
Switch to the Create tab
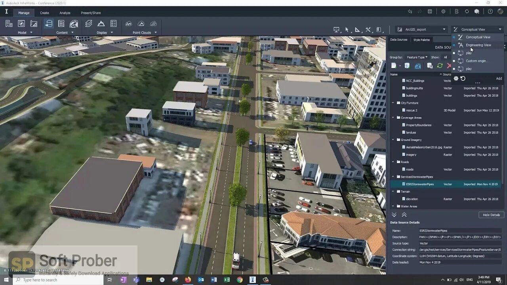[x=44, y=13]
